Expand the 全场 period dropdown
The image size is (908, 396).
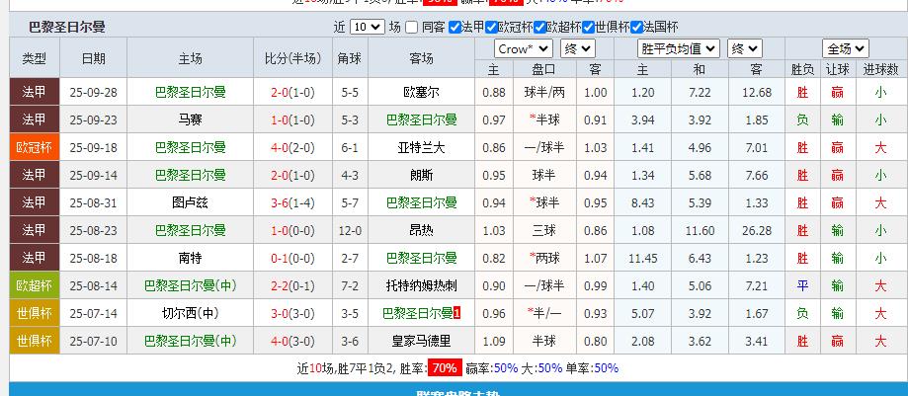(845, 48)
